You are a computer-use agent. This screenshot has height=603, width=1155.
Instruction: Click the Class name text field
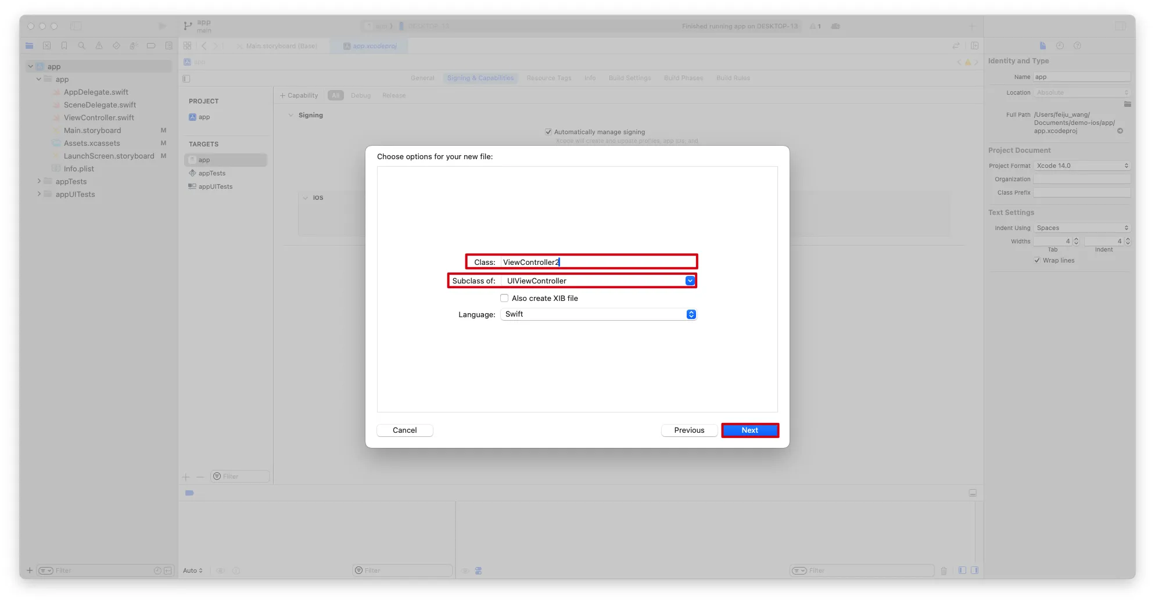coord(598,262)
